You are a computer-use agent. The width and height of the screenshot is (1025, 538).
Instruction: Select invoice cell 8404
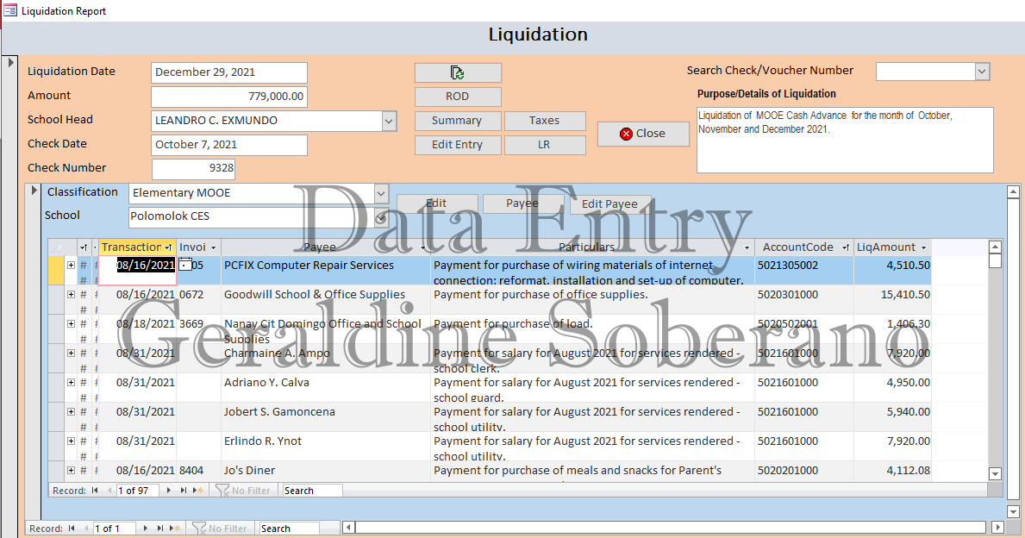point(199,471)
